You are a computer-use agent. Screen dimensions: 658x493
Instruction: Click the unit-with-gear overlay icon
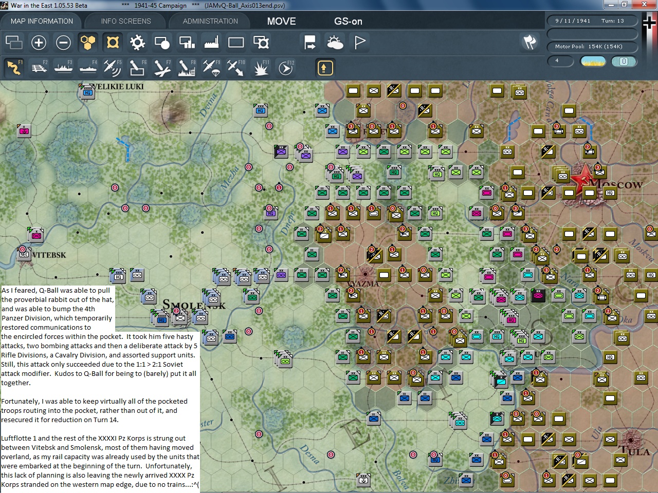[x=261, y=42]
